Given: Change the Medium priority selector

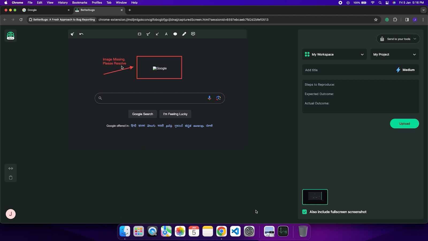Looking at the screenshot, I should click(x=405, y=70).
